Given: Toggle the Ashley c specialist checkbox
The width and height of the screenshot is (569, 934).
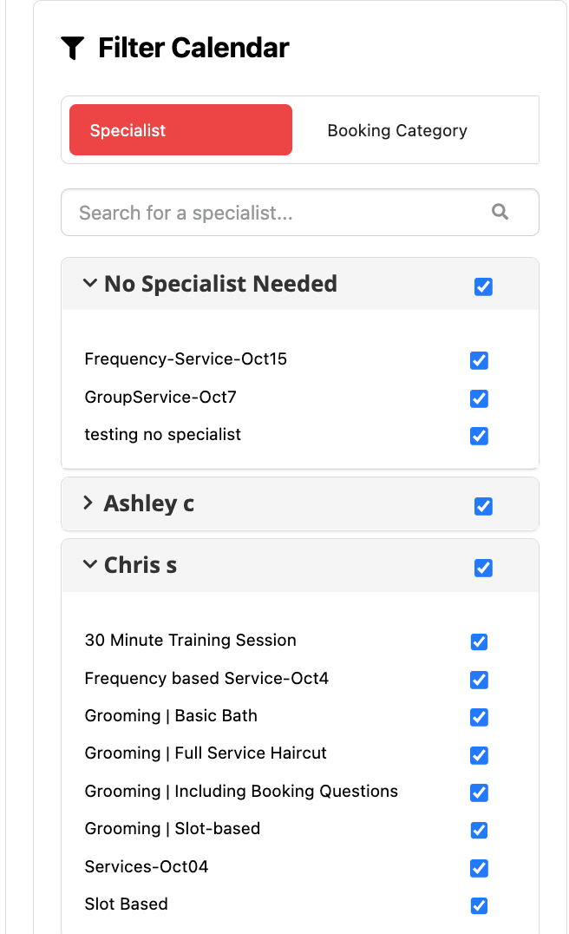Looking at the screenshot, I should pos(483,506).
